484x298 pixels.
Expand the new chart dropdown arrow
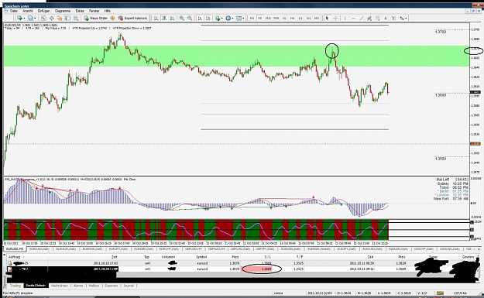[24, 19]
